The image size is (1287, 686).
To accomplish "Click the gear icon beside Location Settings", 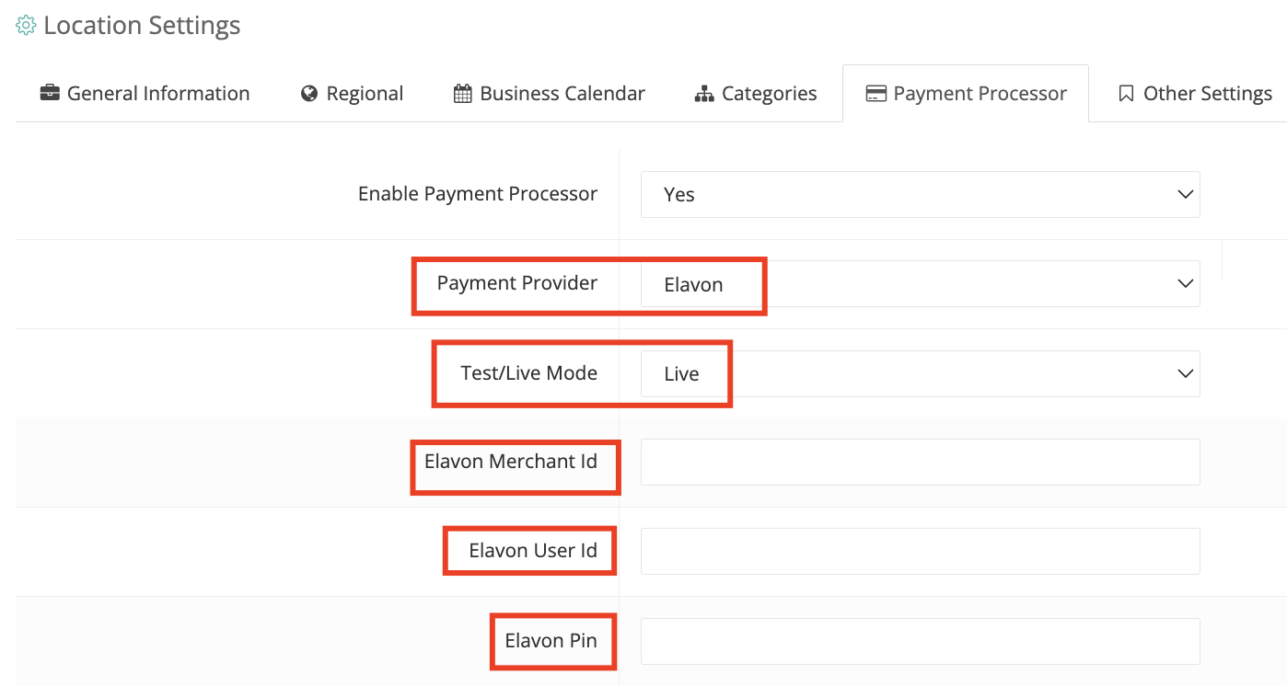I will point(27,26).
